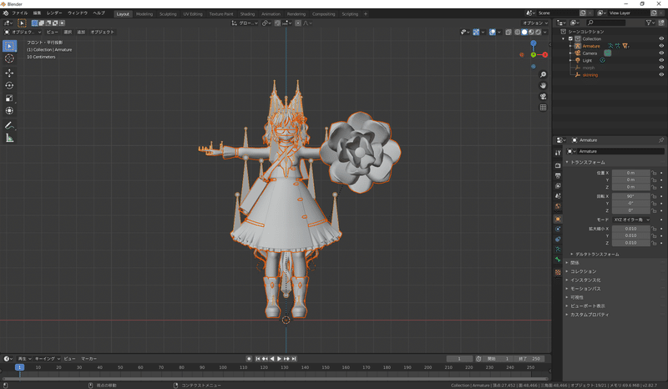
Task: Click the zoom magnifier viewport icon
Action: pos(543,75)
